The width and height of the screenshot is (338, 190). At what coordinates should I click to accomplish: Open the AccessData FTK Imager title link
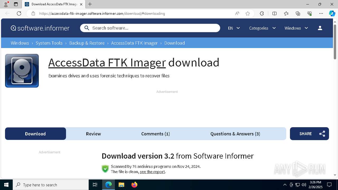click(x=107, y=63)
